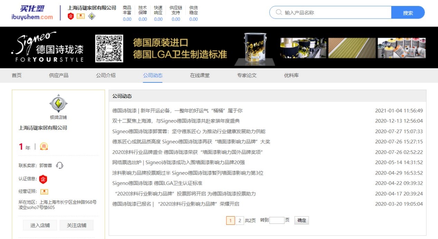Click the headset contact icon beside 郭誉蓉
The width and height of the screenshot is (438, 239).
click(59, 166)
